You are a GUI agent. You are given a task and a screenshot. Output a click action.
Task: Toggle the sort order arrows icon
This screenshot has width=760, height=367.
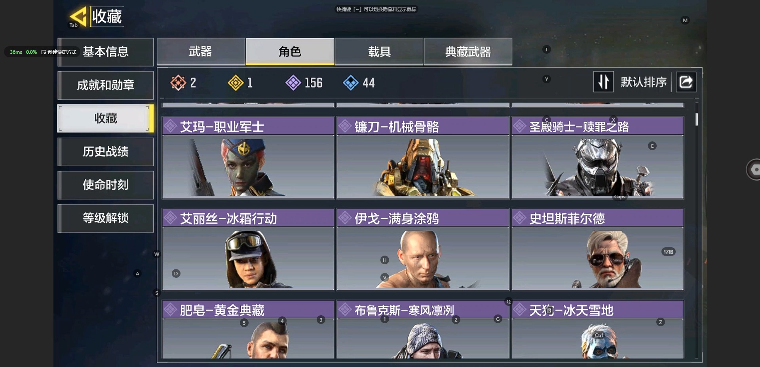(603, 82)
